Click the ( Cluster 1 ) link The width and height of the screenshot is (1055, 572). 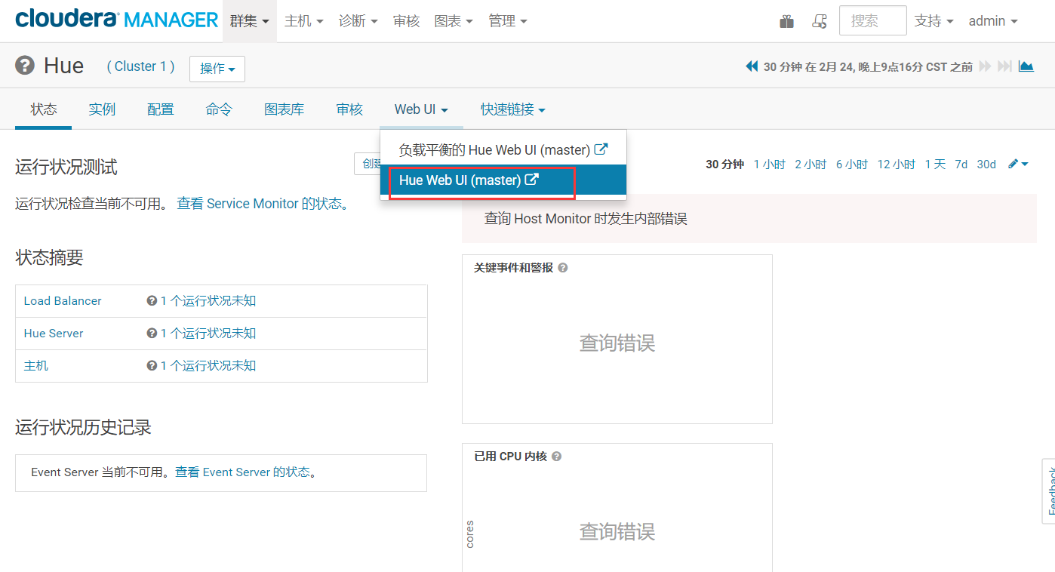pyautogui.click(x=140, y=66)
